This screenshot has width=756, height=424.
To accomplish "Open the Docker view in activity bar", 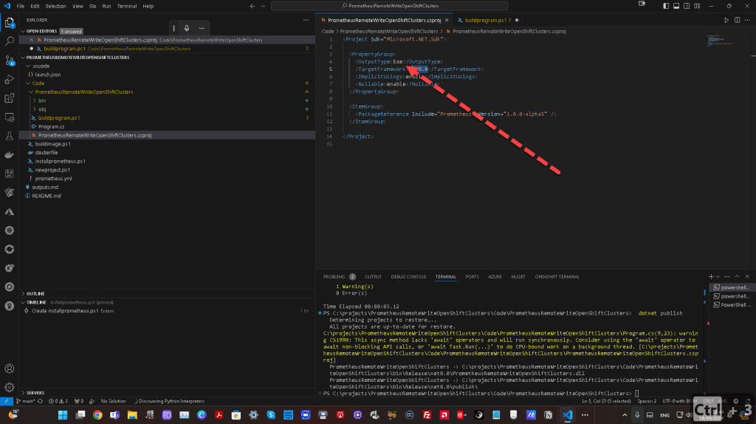I will [x=9, y=155].
